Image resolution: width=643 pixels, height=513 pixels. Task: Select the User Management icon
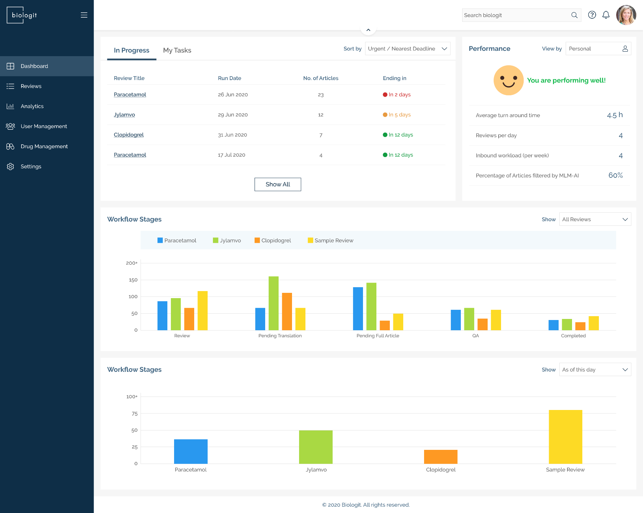11,126
